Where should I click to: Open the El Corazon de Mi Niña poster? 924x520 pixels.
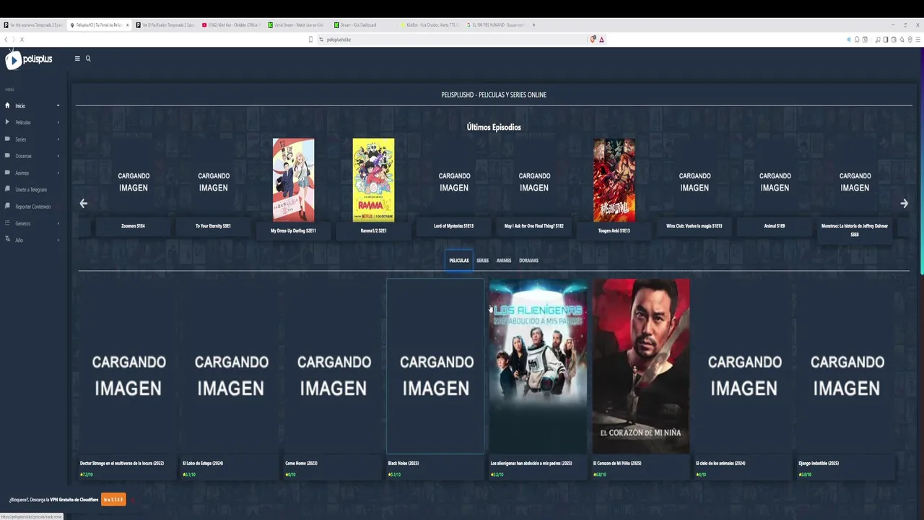coord(641,366)
